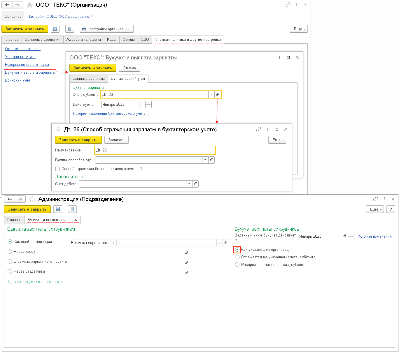Click Записать button in Дт. 26 form
The width and height of the screenshot is (399, 353).
[x=116, y=140]
